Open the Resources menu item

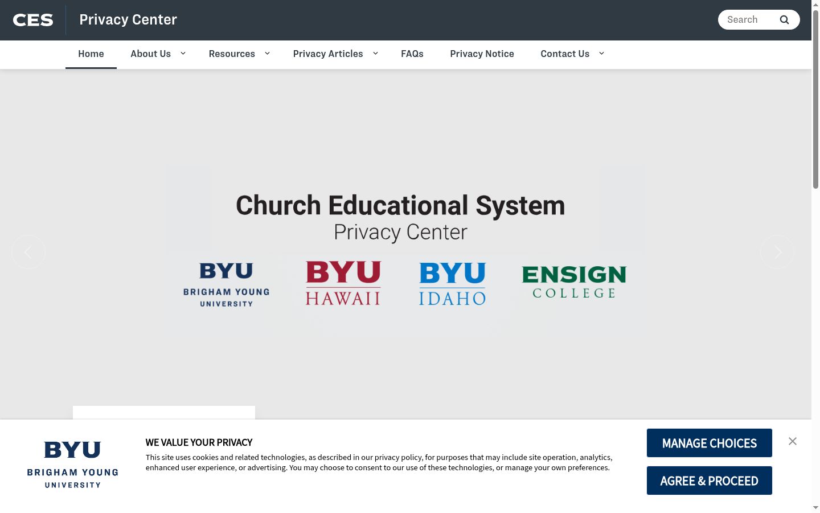pyautogui.click(x=232, y=54)
